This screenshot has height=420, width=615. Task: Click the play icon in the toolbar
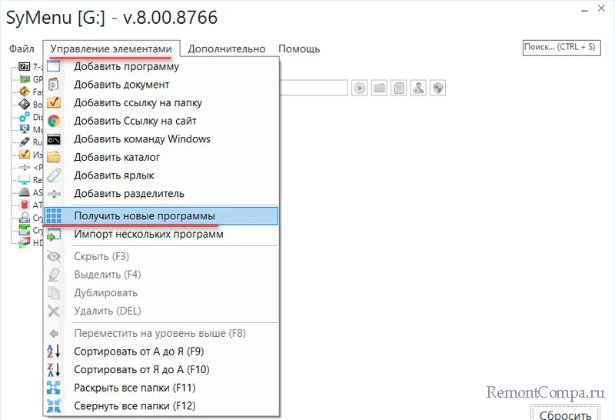click(x=360, y=88)
